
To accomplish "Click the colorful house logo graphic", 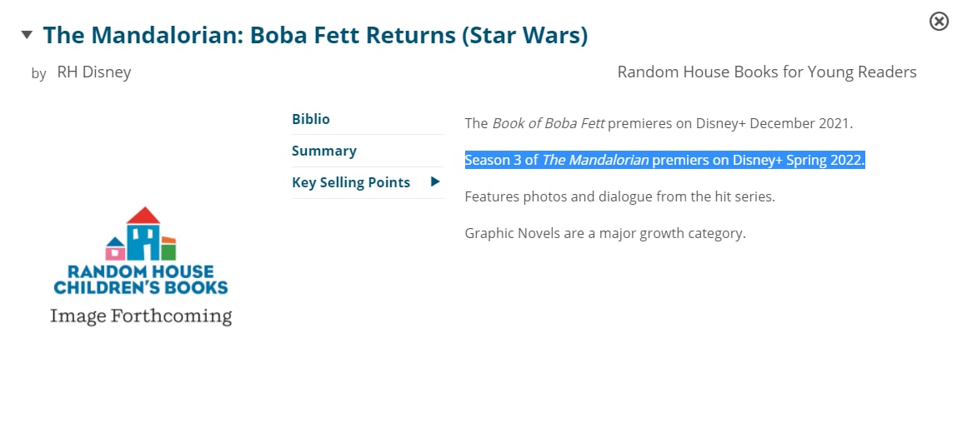I will tap(141, 234).
